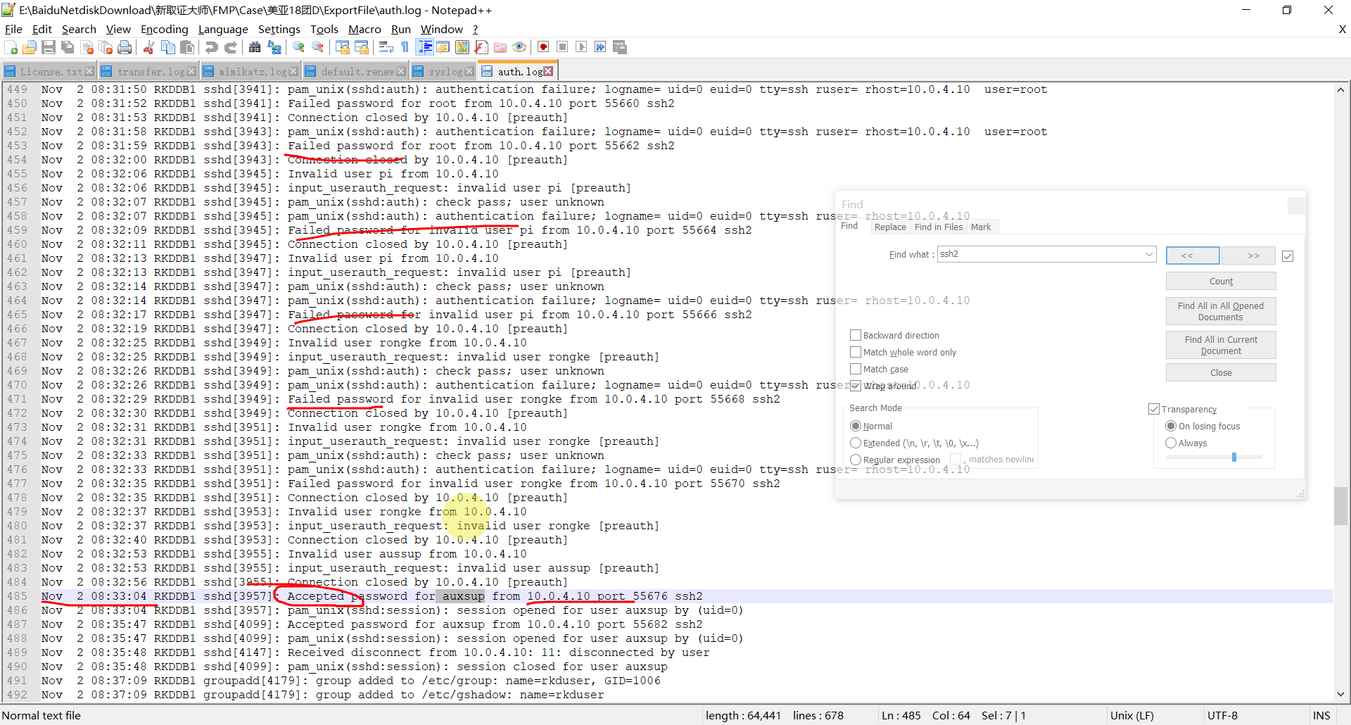This screenshot has width=1351, height=725.
Task: Open the Settings menu
Action: (x=279, y=29)
